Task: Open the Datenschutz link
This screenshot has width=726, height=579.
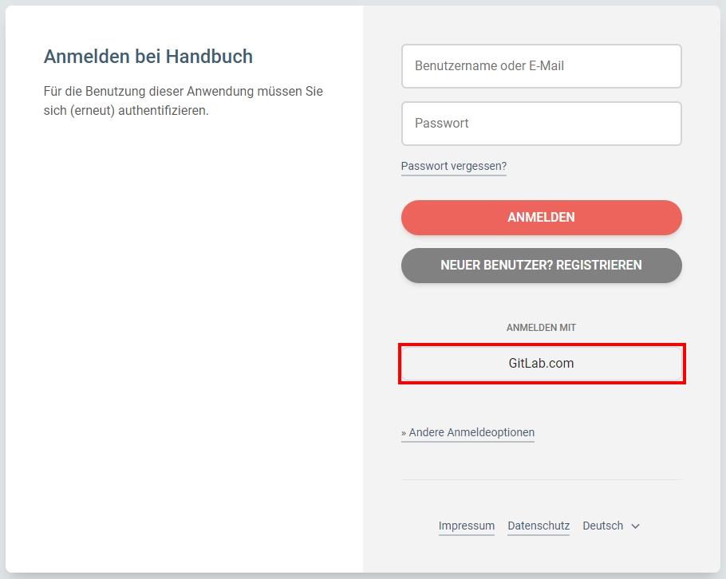Action: pos(539,526)
